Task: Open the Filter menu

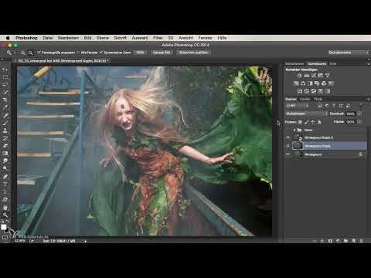Action: click(x=158, y=38)
